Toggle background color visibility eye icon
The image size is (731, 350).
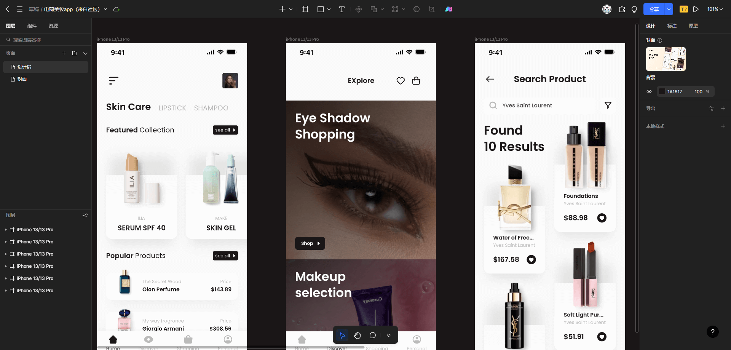[x=649, y=91]
